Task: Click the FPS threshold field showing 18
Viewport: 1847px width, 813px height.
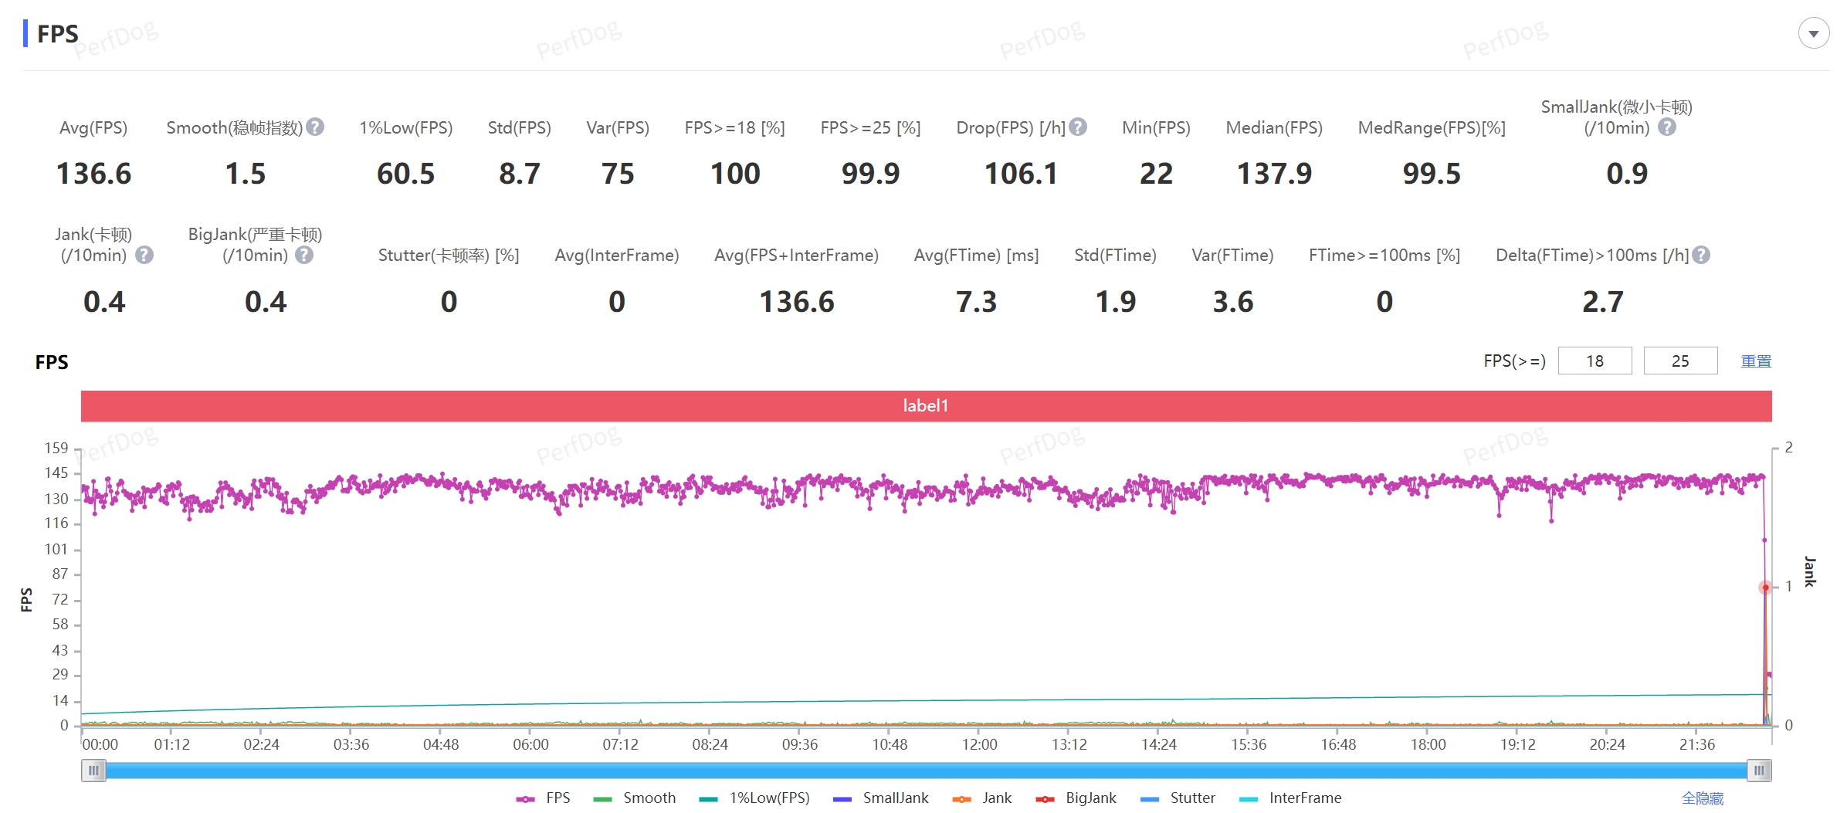Action: point(1595,361)
